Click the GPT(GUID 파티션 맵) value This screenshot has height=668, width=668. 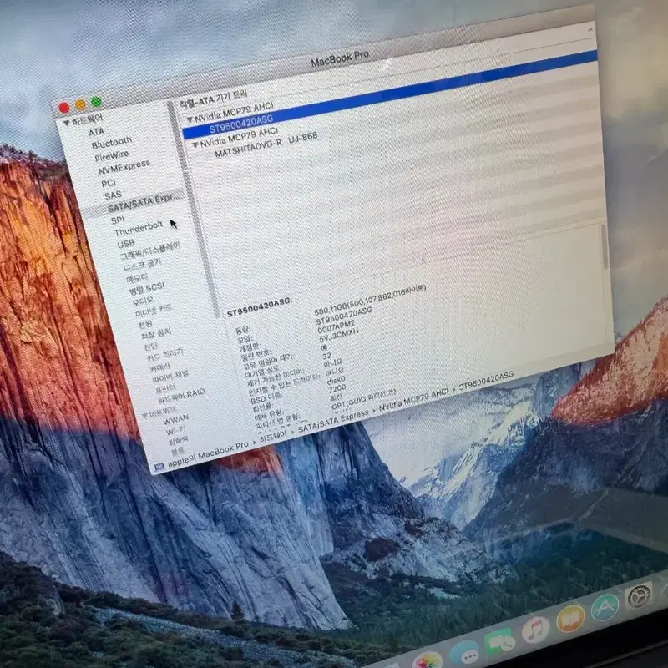pyautogui.click(x=364, y=399)
